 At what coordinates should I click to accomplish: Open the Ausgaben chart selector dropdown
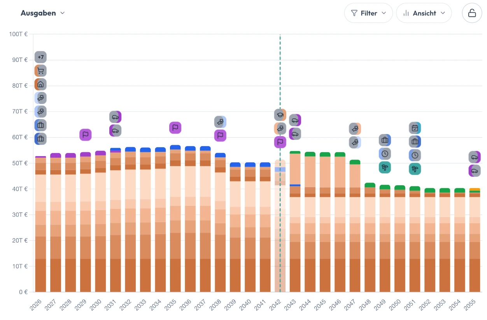43,13
